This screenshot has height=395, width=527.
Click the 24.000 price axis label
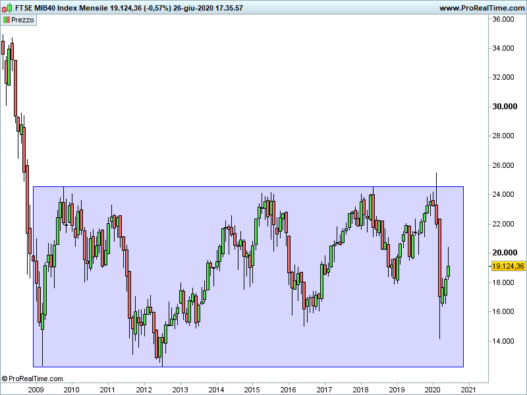[x=503, y=194]
